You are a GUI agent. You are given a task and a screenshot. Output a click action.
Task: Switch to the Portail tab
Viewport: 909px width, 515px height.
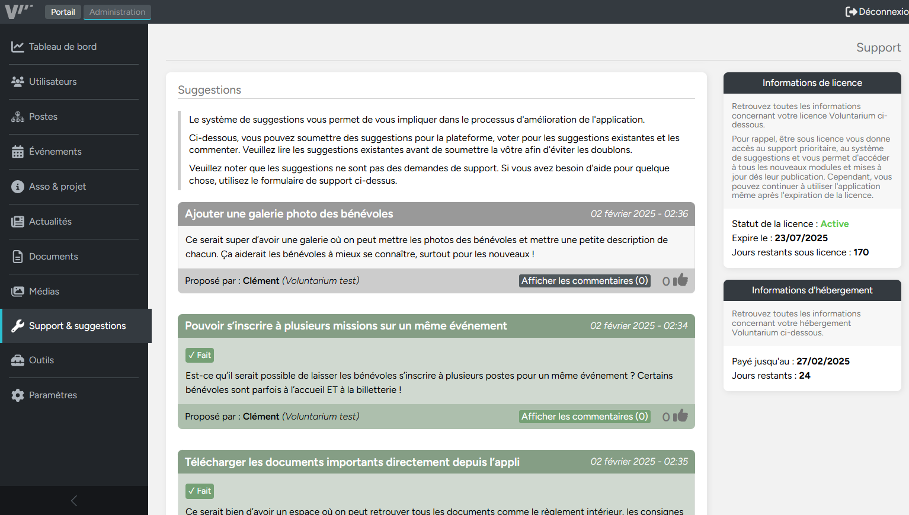point(63,11)
